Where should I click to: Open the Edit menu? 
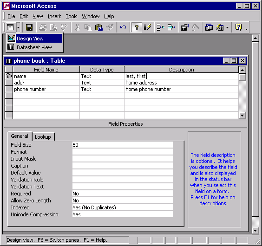tap(24, 16)
